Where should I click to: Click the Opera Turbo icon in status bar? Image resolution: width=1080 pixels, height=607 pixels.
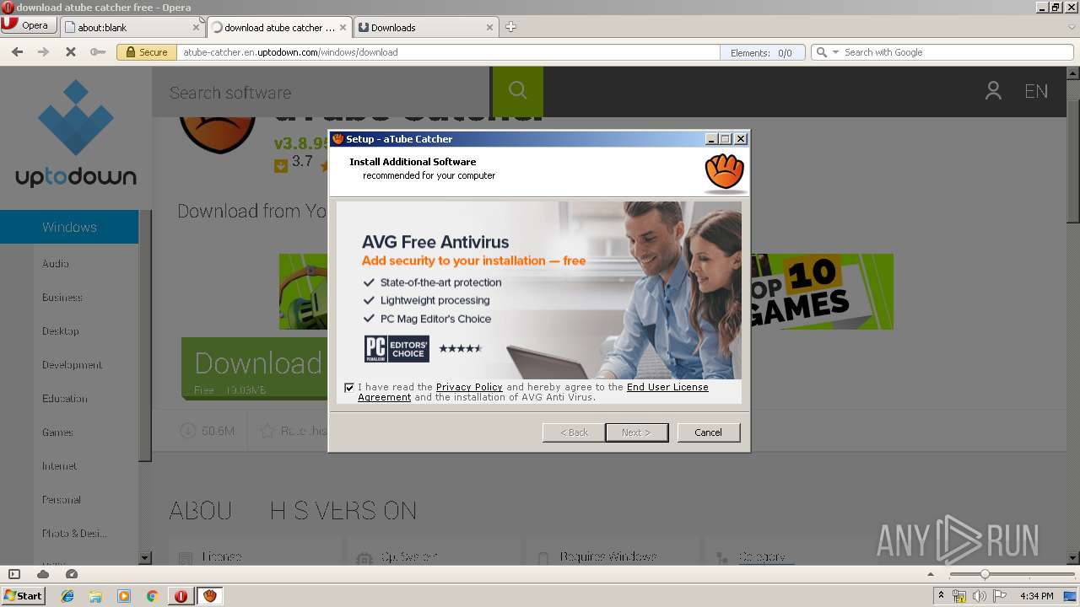72,574
